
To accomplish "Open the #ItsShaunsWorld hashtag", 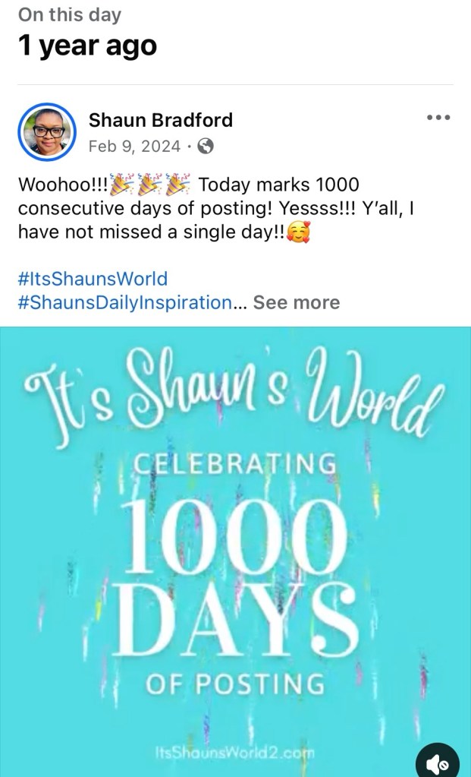I will (x=93, y=278).
